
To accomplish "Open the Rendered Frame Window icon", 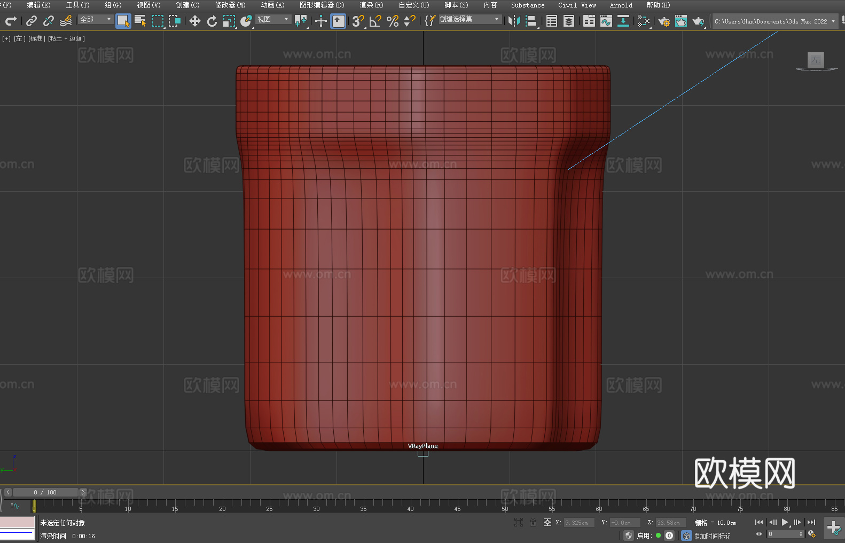I will click(x=681, y=21).
